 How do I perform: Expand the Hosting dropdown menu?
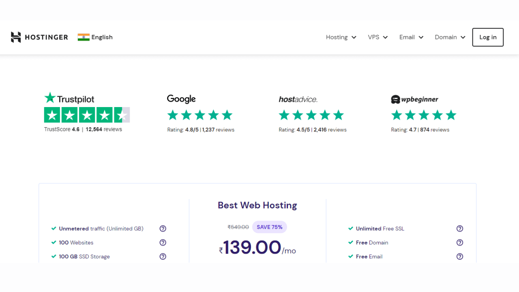(x=341, y=37)
